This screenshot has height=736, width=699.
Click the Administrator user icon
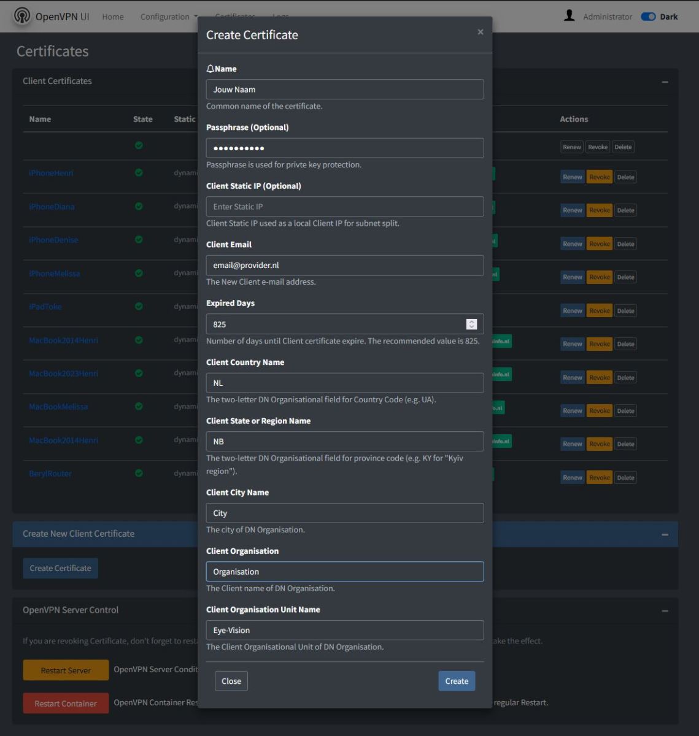pos(570,16)
